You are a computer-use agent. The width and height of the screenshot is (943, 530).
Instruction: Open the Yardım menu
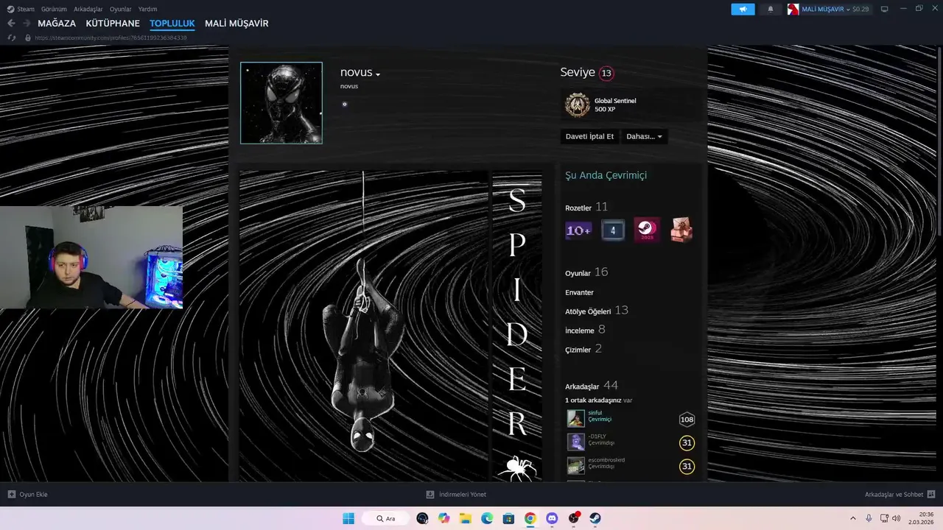point(147,9)
